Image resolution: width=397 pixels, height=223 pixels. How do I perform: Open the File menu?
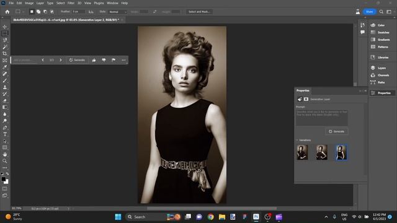[11, 3]
